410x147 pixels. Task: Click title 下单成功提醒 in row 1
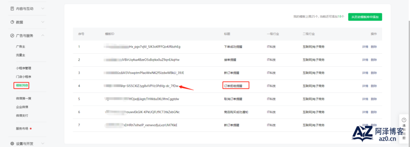pyautogui.click(x=233, y=47)
